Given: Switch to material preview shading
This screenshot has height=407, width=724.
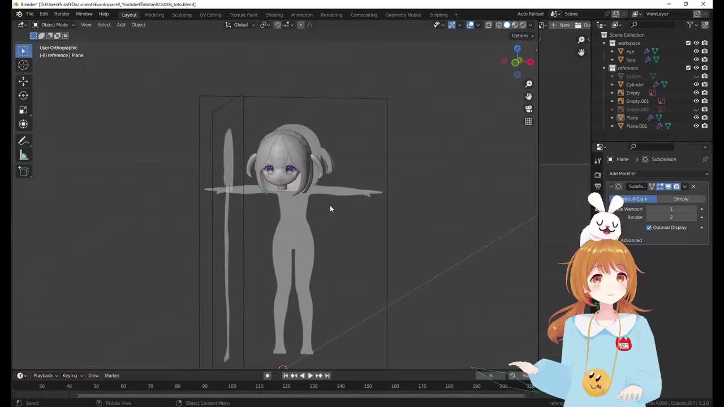Looking at the screenshot, I should (x=514, y=25).
